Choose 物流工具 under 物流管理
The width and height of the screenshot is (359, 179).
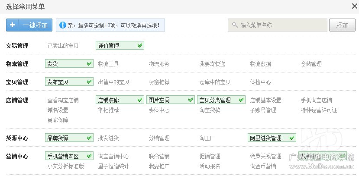click(x=108, y=64)
